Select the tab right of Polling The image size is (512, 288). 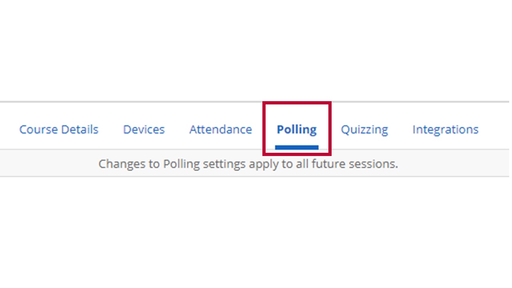[364, 130]
